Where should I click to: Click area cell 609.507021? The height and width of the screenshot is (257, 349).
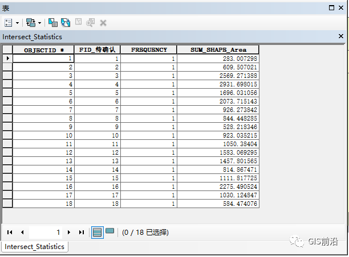point(218,67)
